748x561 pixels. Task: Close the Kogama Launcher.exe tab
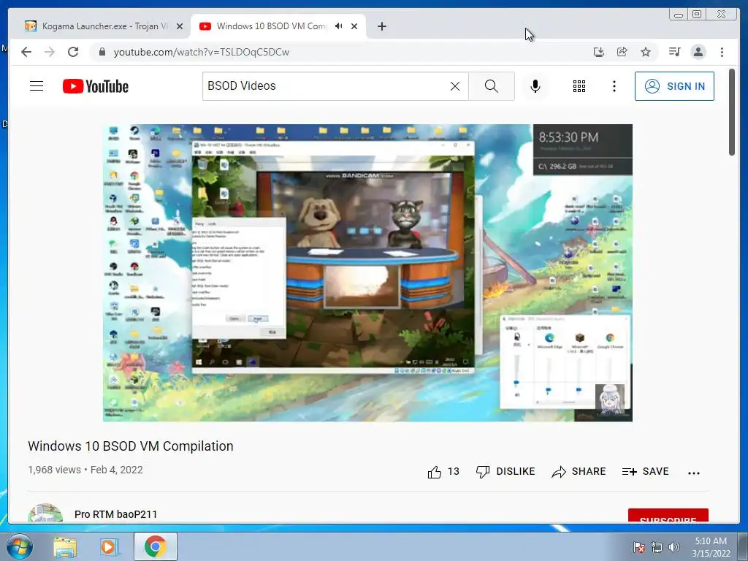[180, 26]
